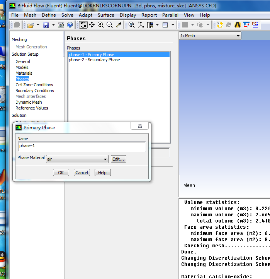Click the ANSYS yellow logo icon
Image resolution: width=270 pixels, height=279 pixels.
[238, 25]
